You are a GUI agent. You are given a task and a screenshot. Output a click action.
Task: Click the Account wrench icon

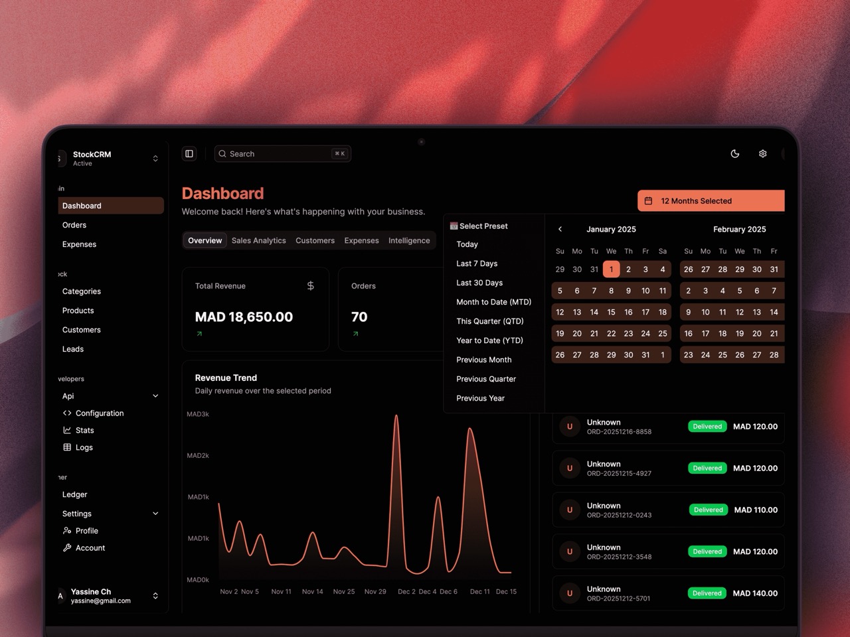point(67,548)
